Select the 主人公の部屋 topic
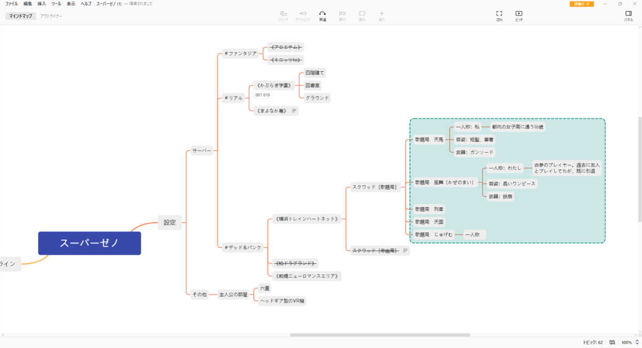Viewport: 642px width, 348px height. click(x=233, y=294)
